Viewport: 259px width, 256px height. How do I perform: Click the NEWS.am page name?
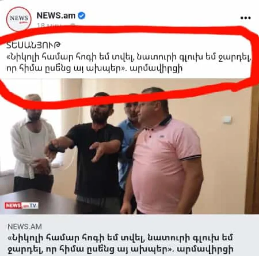tap(56, 16)
